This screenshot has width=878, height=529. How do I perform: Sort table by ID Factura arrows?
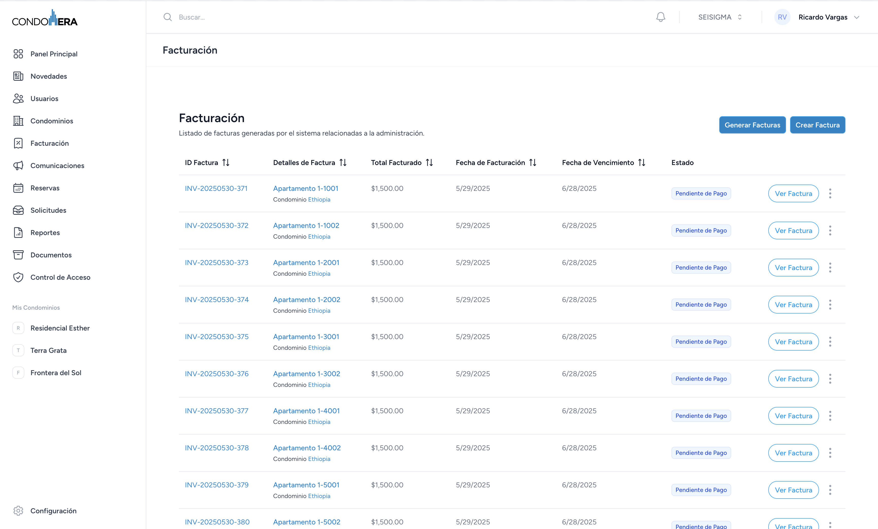(x=226, y=163)
